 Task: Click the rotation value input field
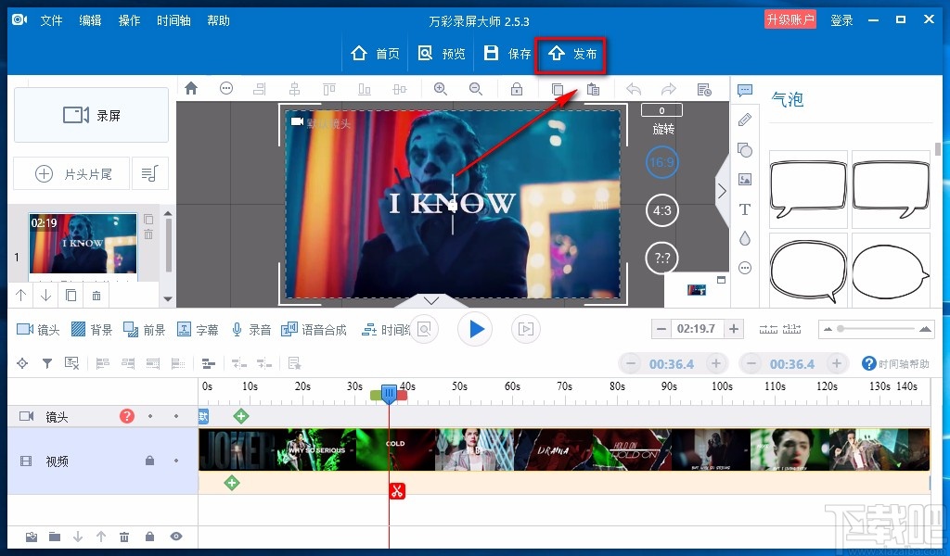661,110
